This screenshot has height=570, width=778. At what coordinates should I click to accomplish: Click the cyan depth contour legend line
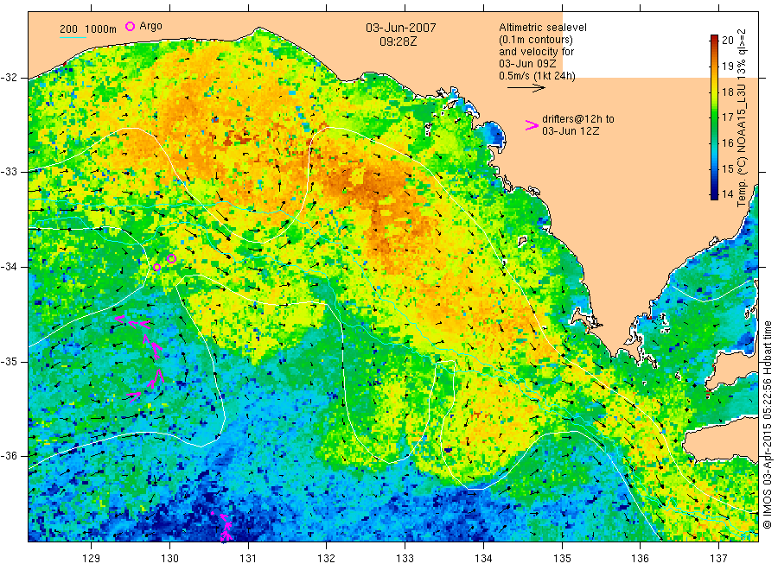point(73,36)
